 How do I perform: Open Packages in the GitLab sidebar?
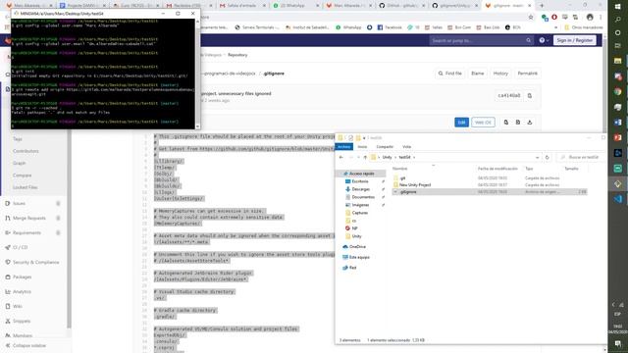(19, 277)
